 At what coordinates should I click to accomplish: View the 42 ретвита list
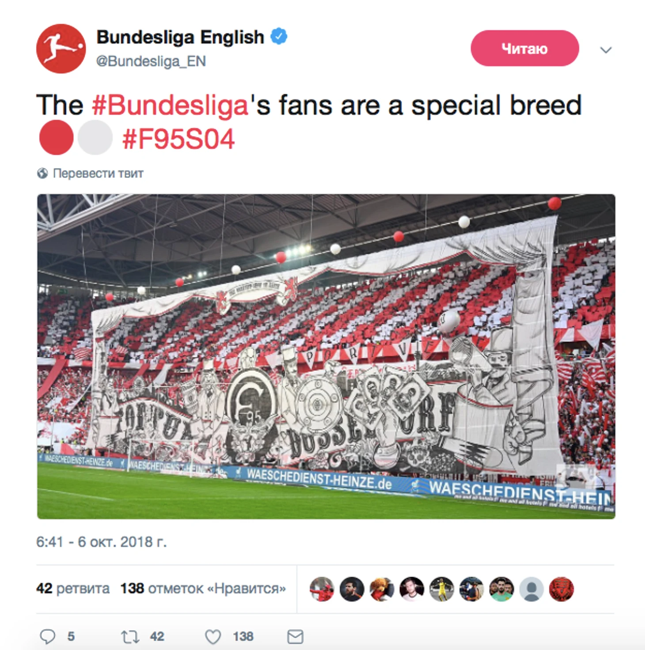(x=73, y=589)
